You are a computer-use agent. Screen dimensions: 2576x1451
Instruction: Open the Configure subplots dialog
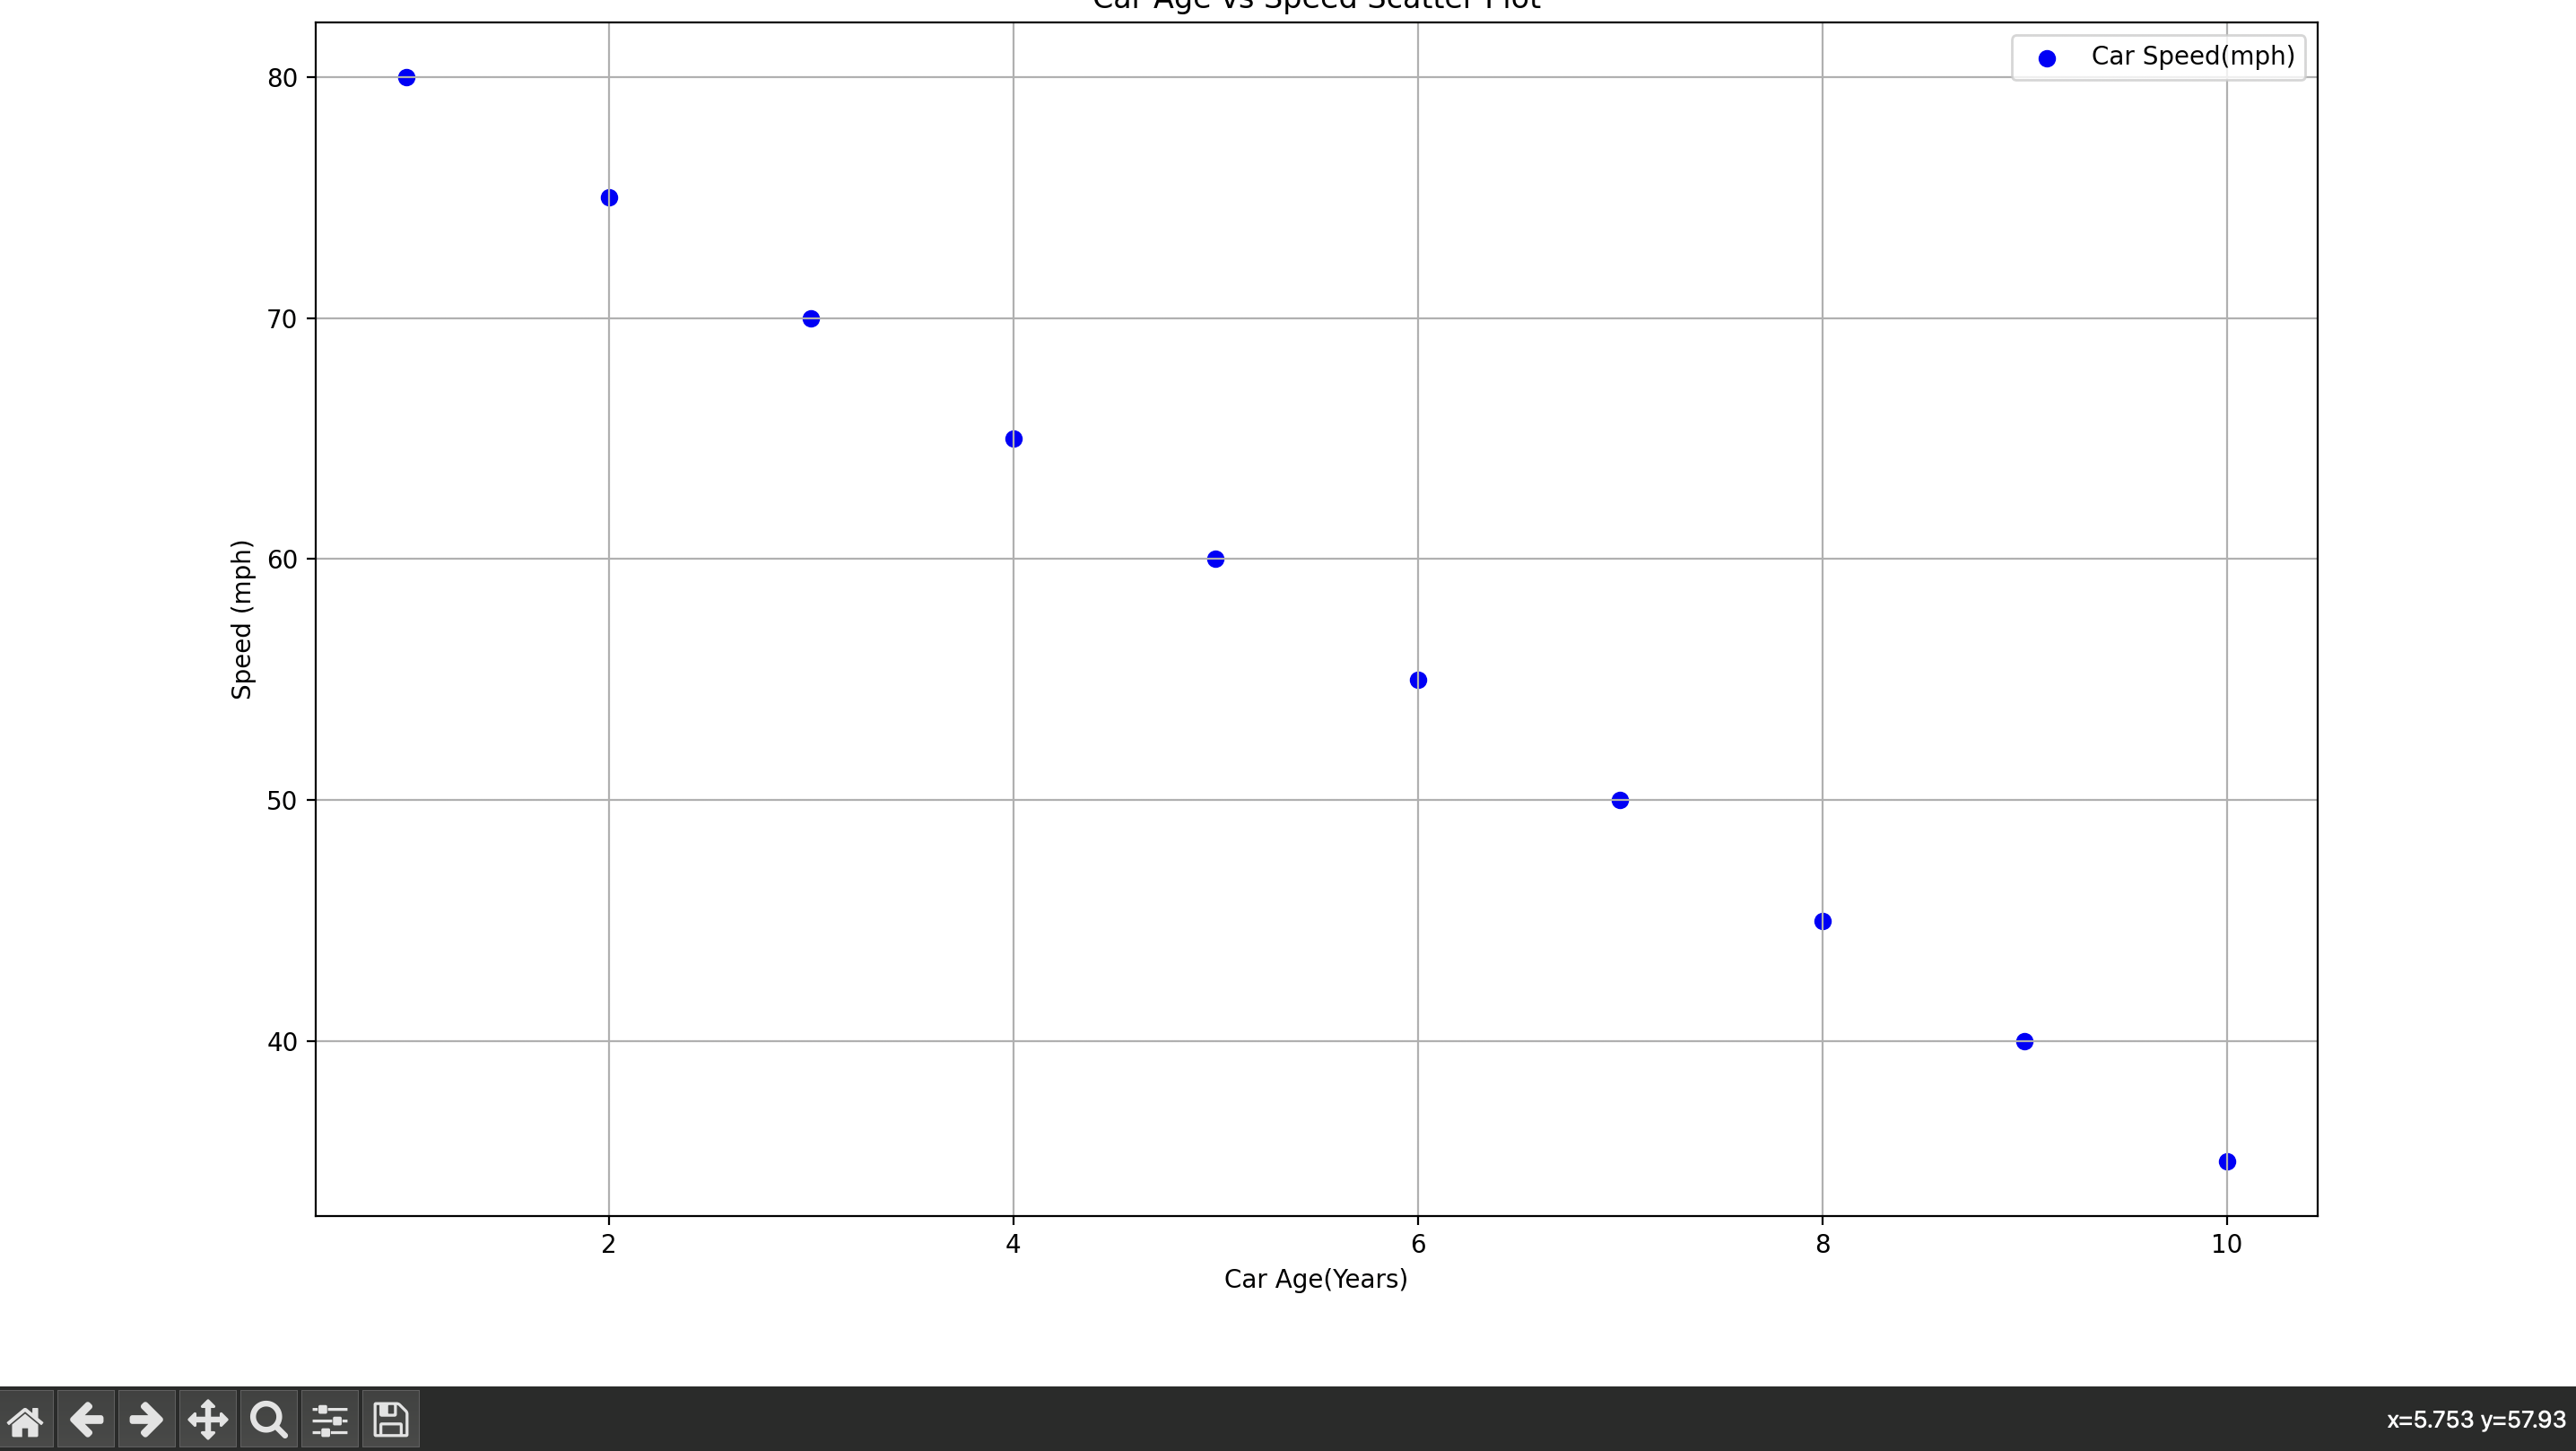[x=330, y=1419]
